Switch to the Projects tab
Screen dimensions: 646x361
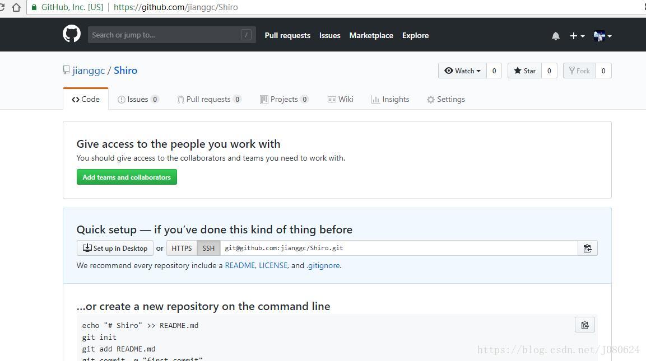[284, 99]
